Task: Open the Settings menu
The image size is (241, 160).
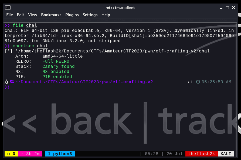Action: pyautogui.click(x=90, y=15)
